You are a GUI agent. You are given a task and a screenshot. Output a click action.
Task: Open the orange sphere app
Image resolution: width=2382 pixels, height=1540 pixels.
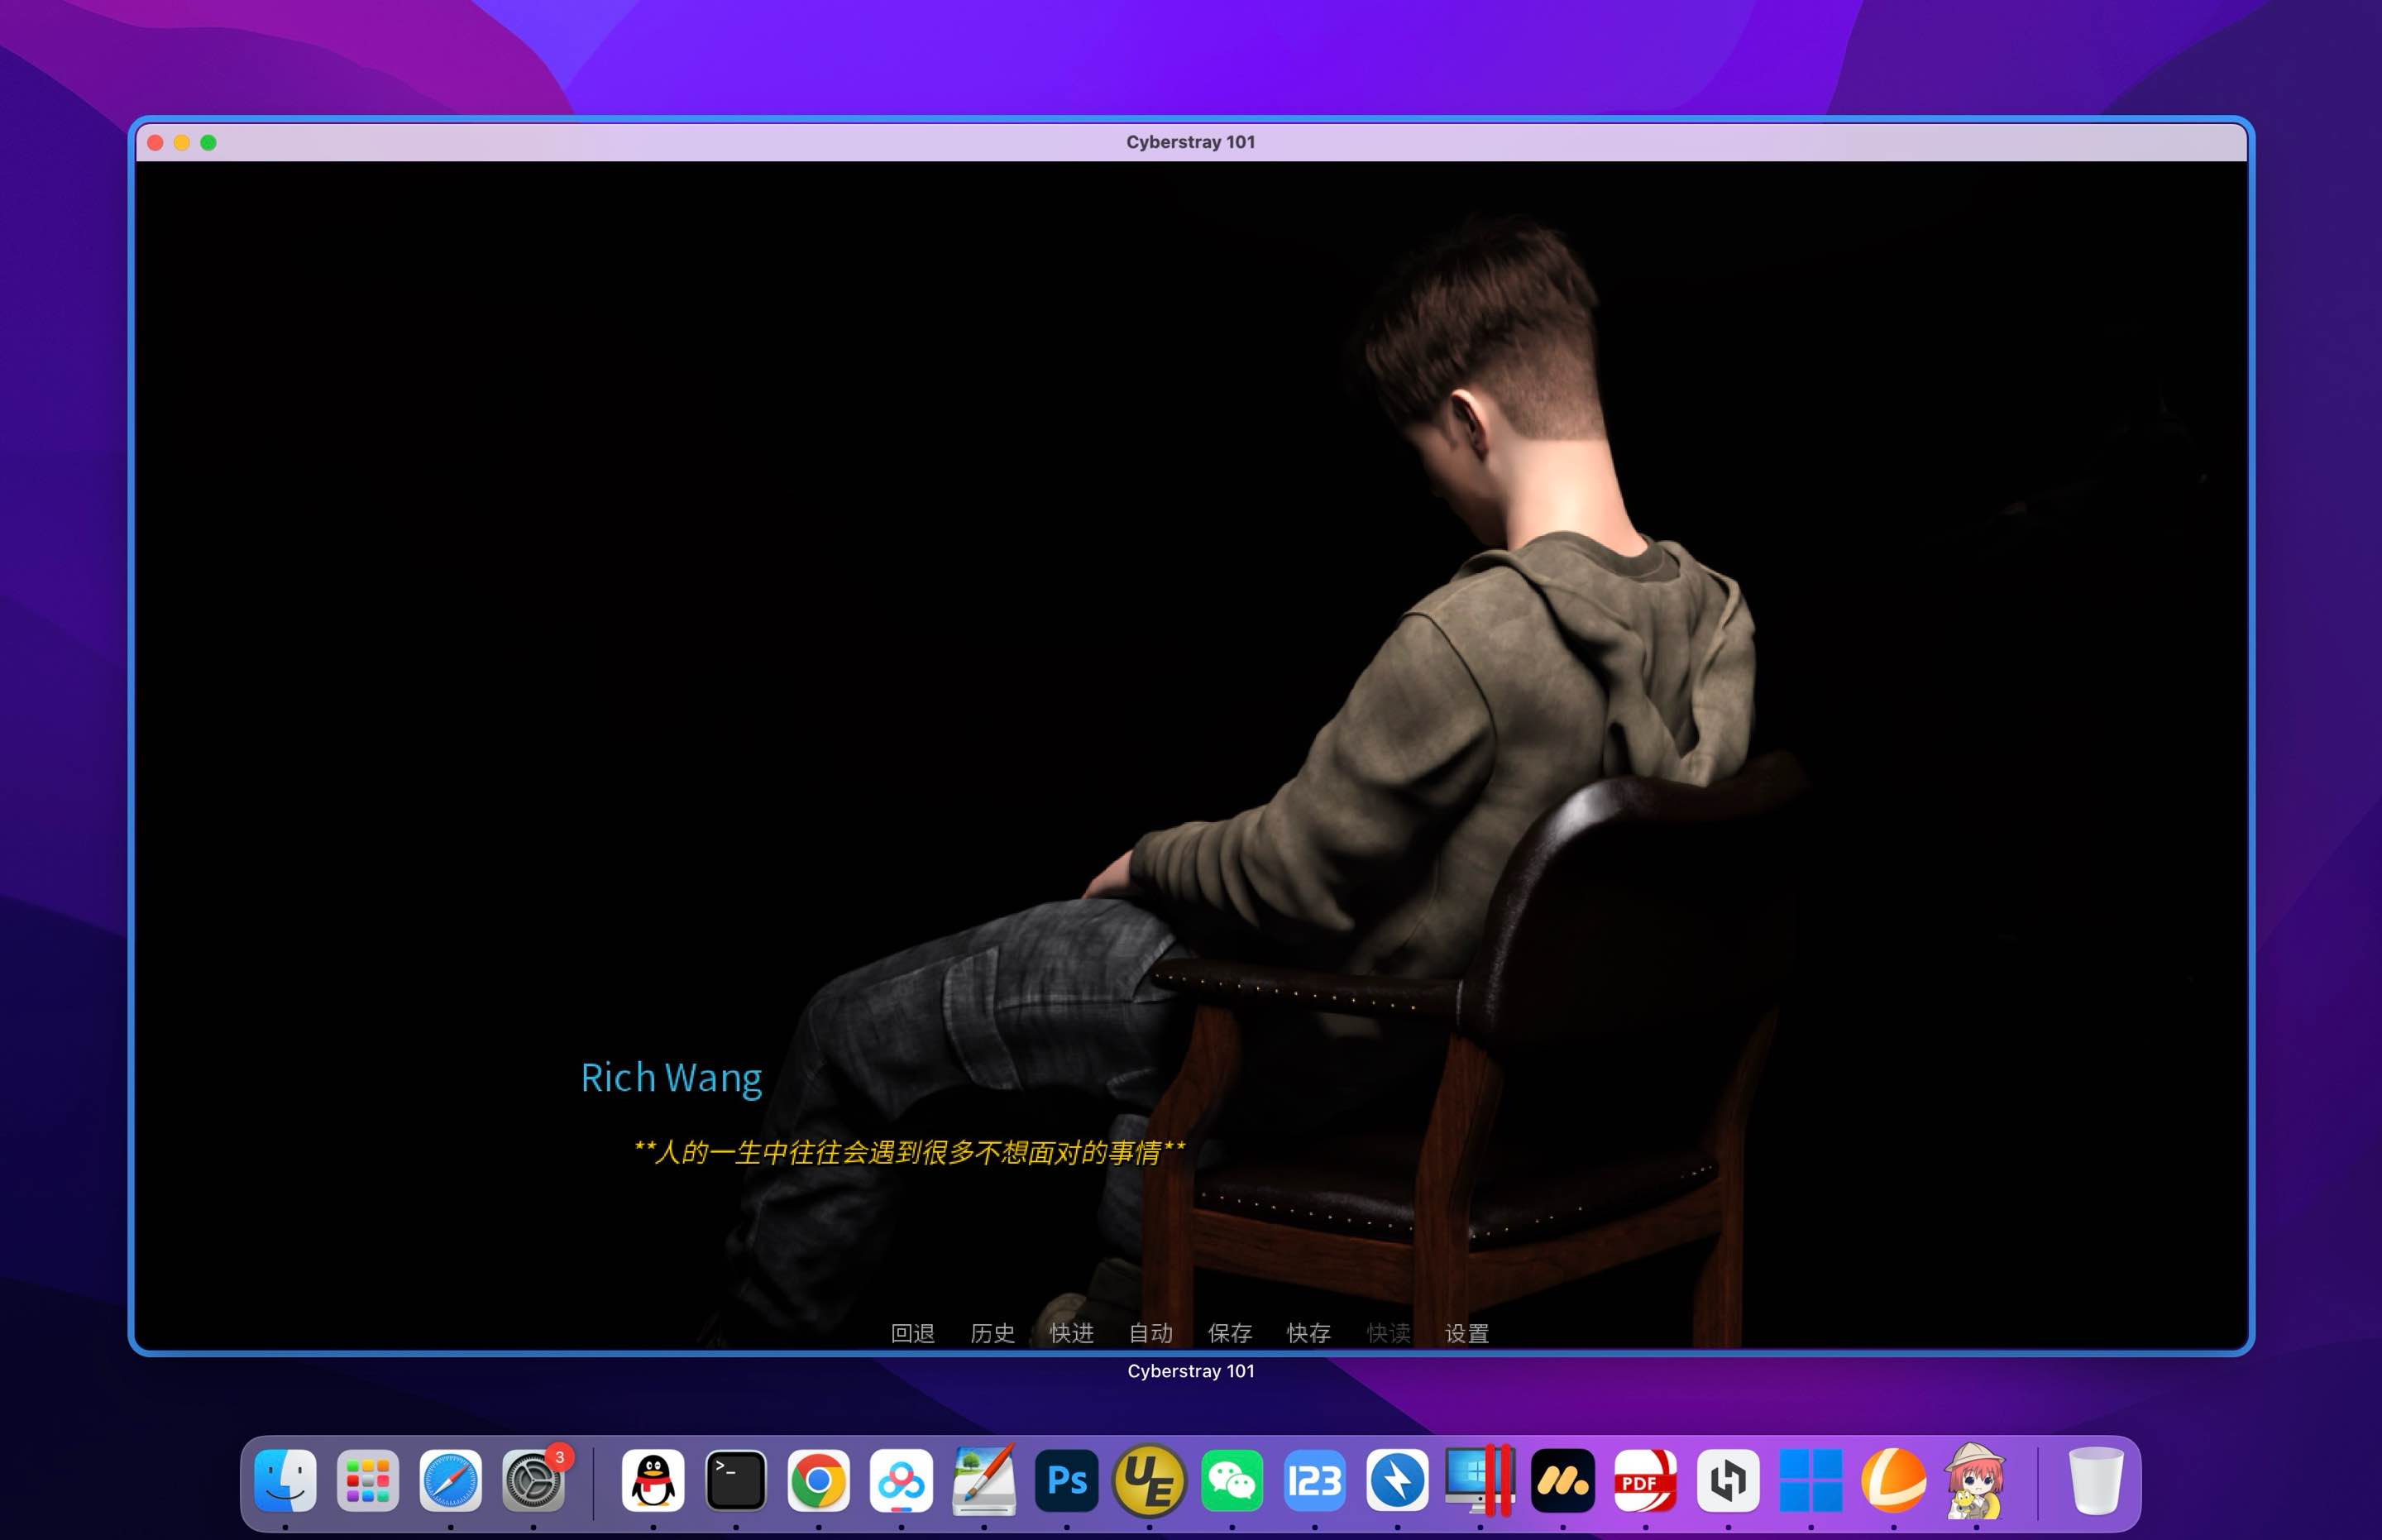click(1894, 1480)
